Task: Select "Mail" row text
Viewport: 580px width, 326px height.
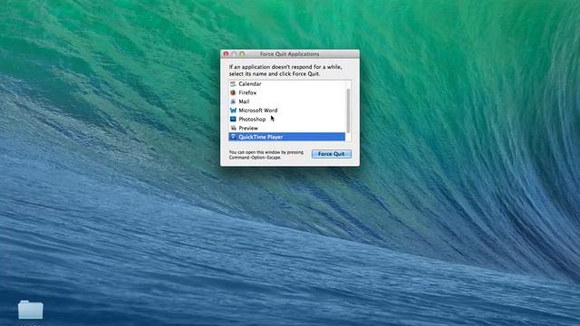Action: [244, 101]
